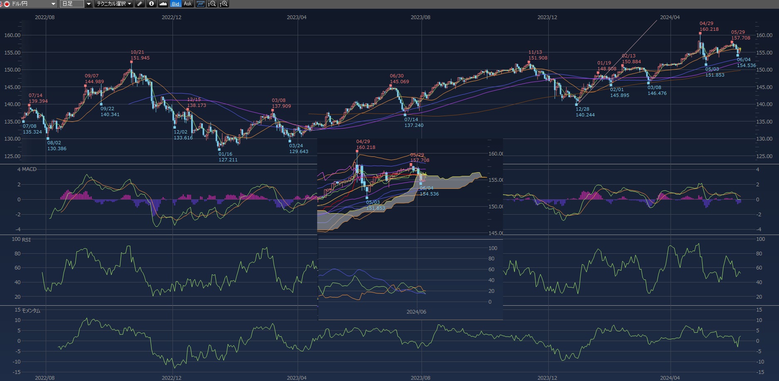
Task: Select the MACD panel label
Action: (x=29, y=169)
